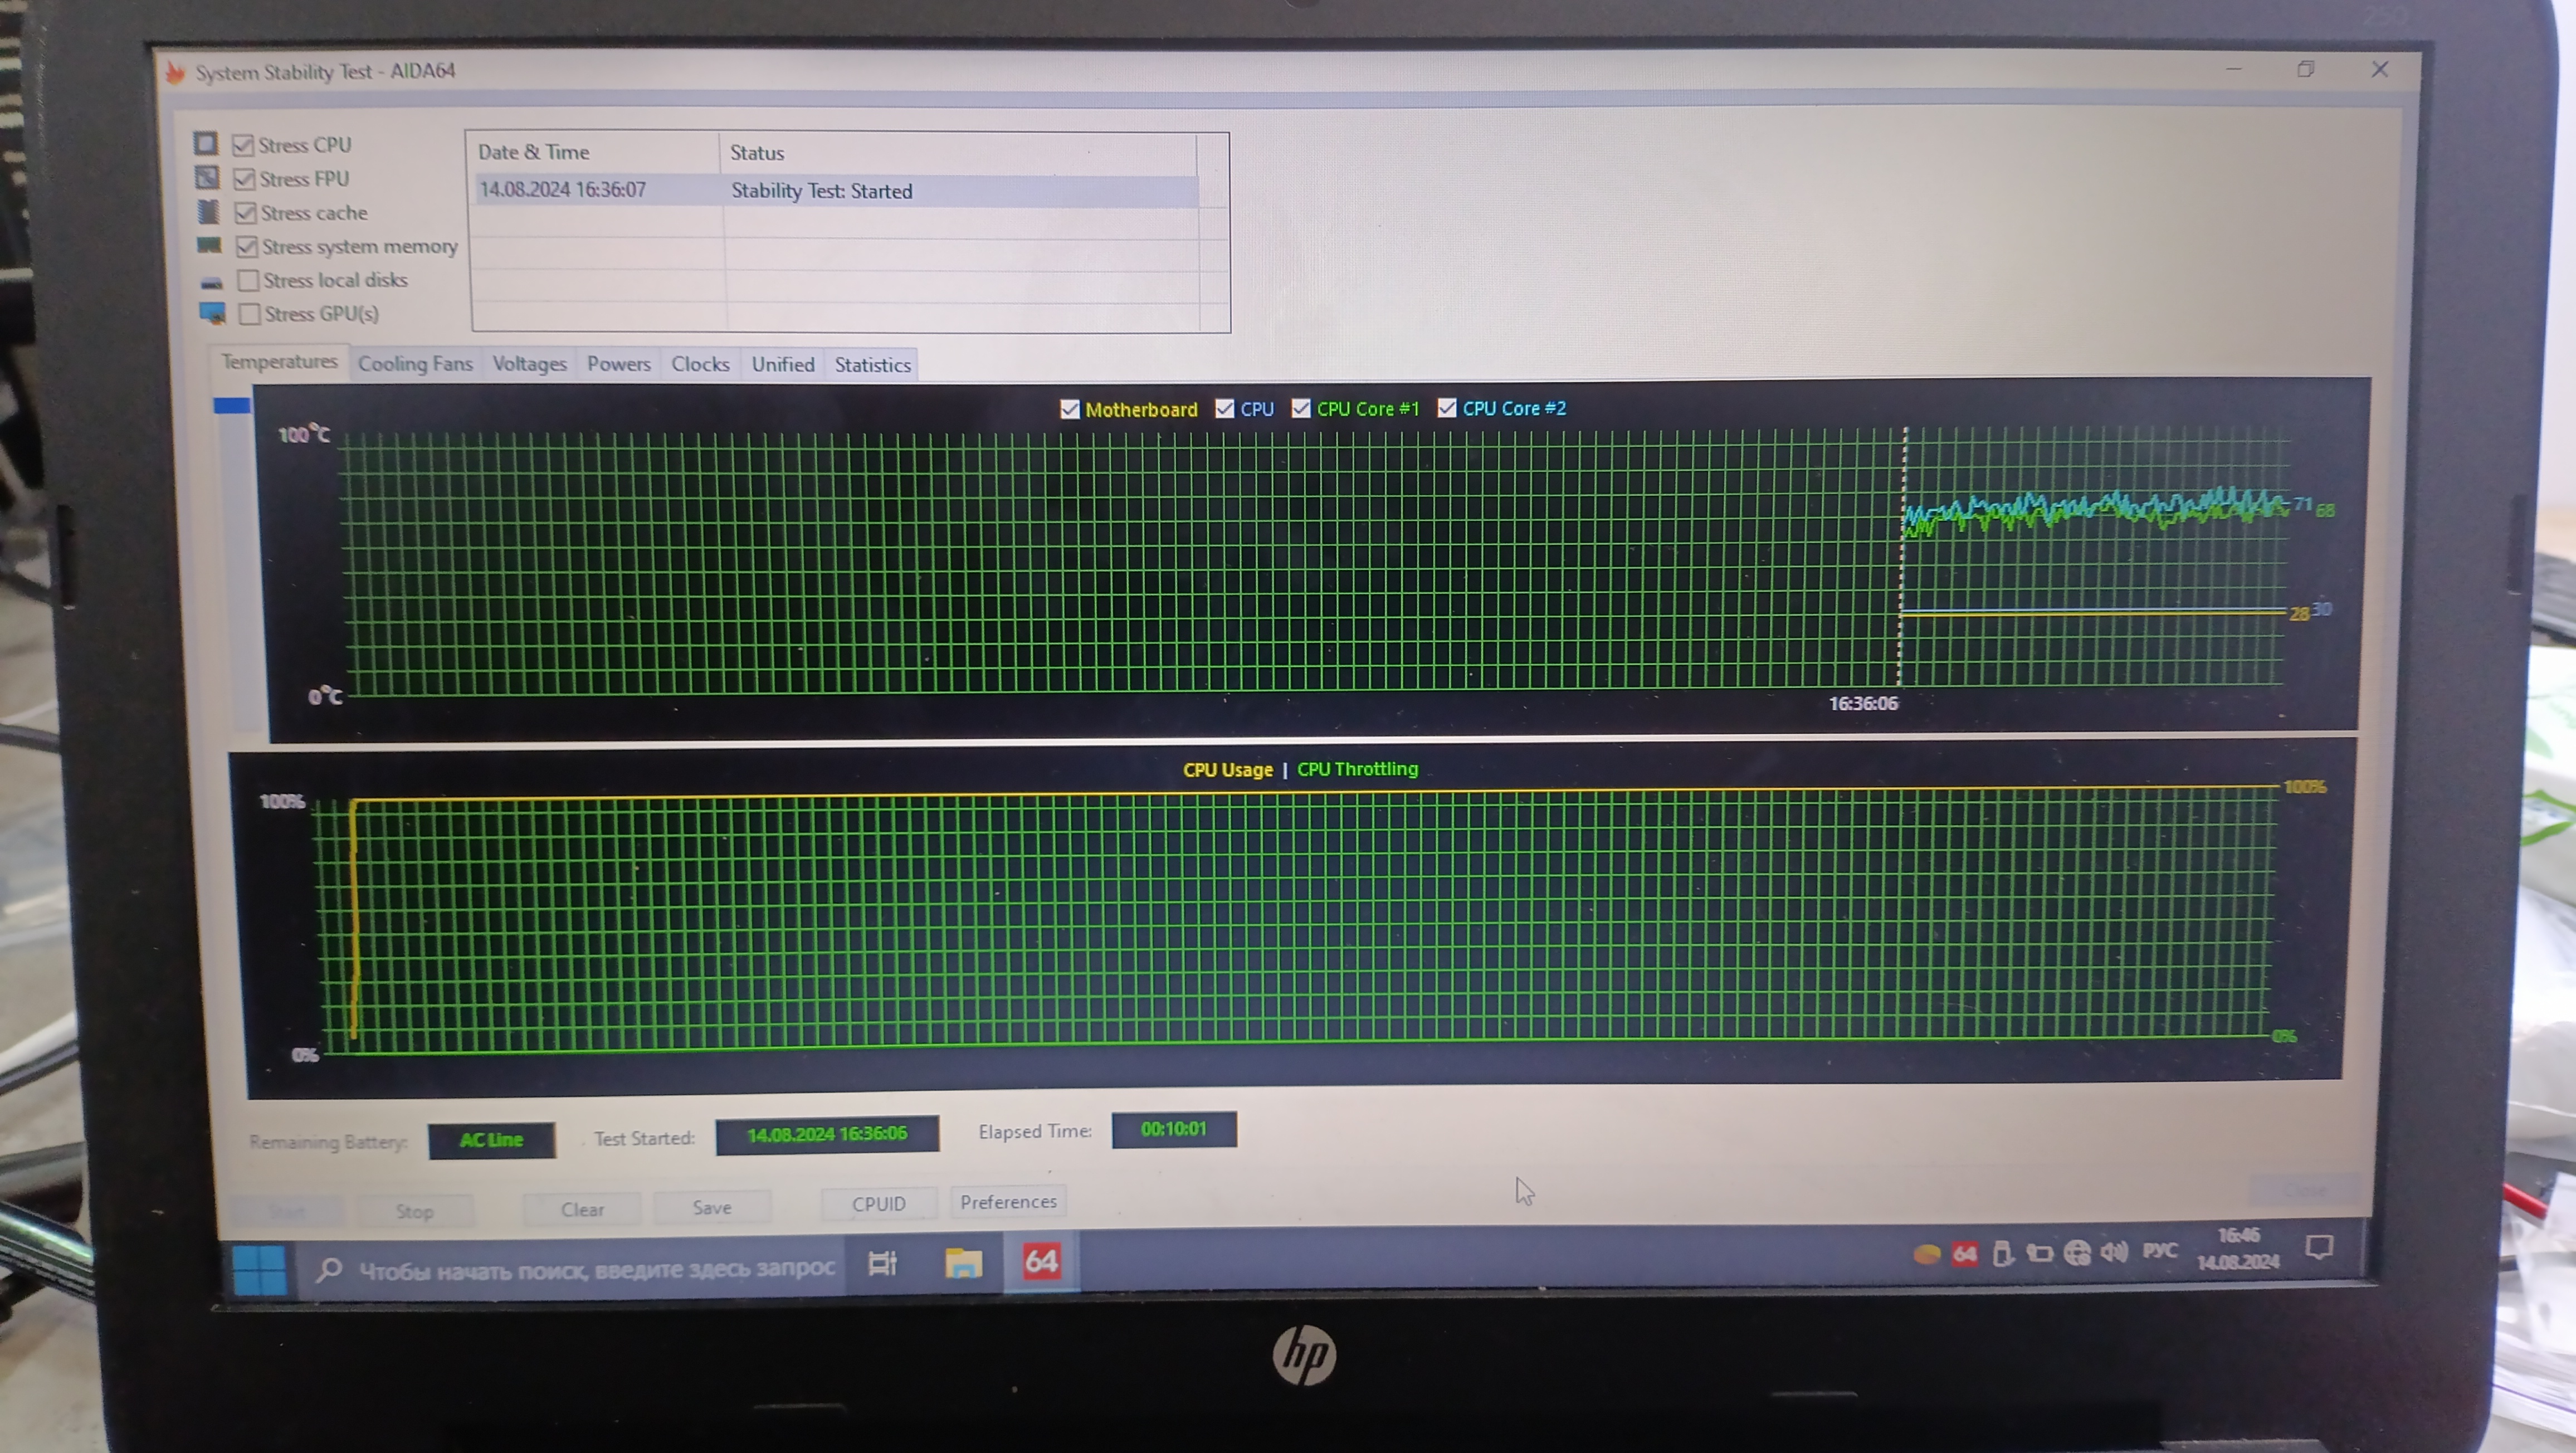
Task: Open the Unified tab
Action: tap(783, 364)
